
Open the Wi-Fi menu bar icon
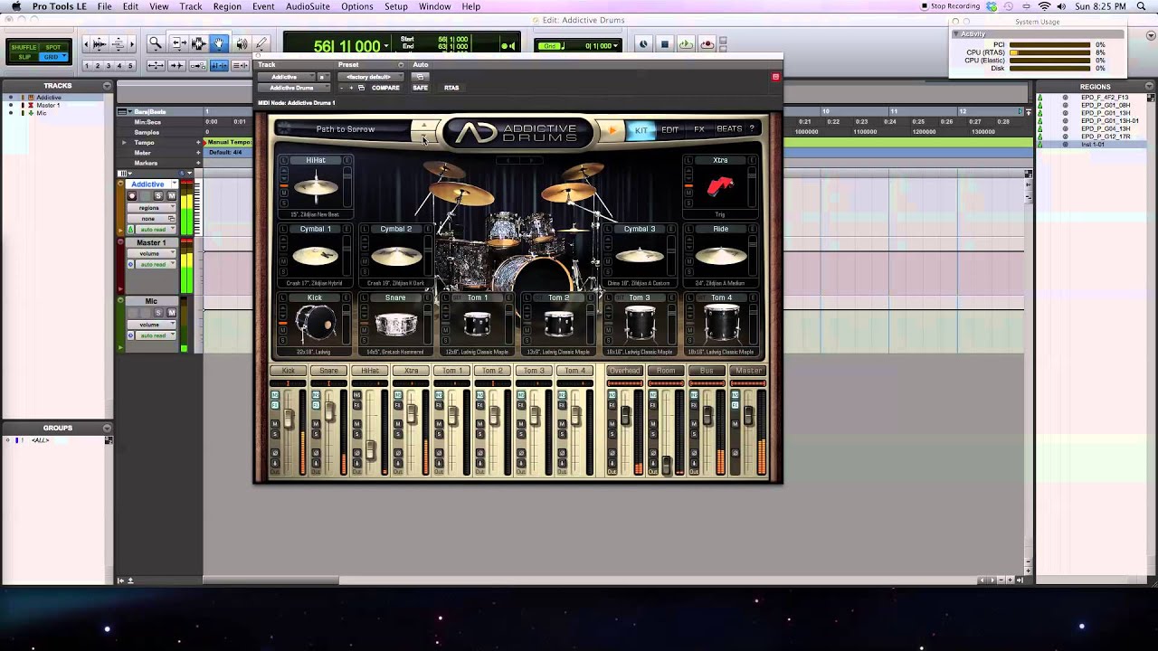(1044, 6)
